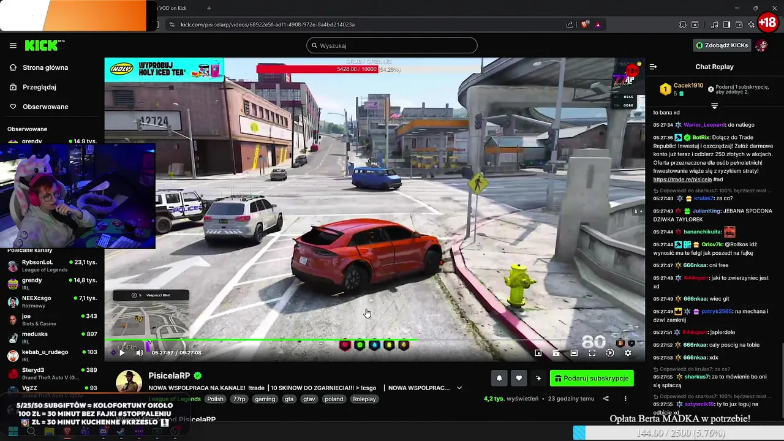Toggle the browser sidebar panel icon
Image resolution: width=784 pixels, height=441 pixels.
[726, 24]
